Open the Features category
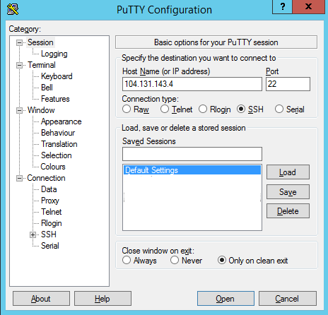328x315 pixels. pos(55,99)
